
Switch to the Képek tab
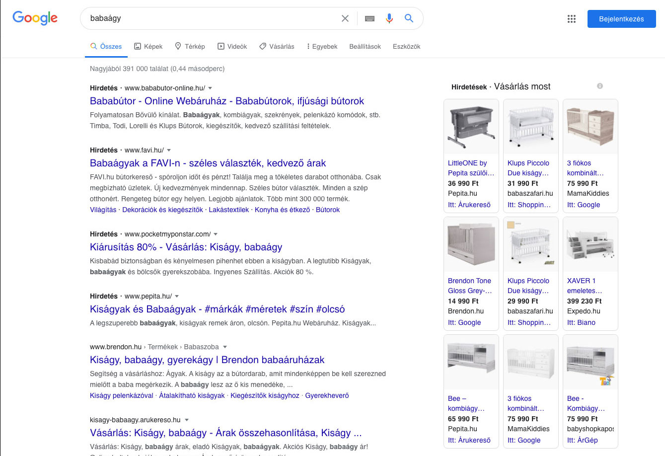pos(148,46)
